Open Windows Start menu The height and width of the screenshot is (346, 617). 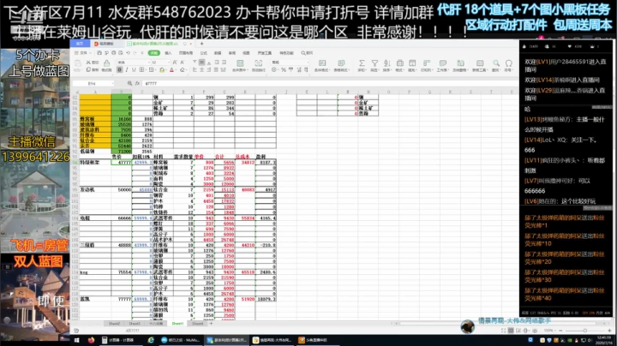click(77, 340)
